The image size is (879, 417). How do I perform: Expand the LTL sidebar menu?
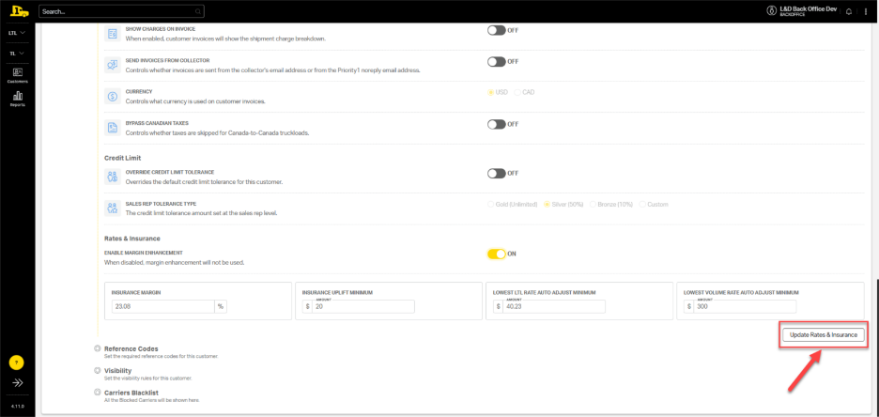click(17, 33)
